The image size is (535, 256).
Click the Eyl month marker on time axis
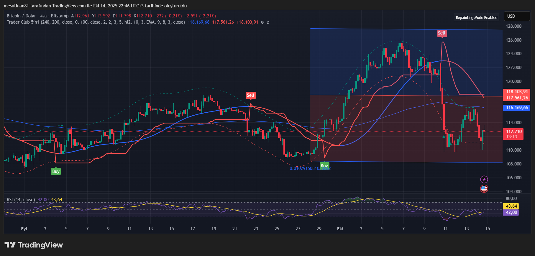click(x=24, y=229)
